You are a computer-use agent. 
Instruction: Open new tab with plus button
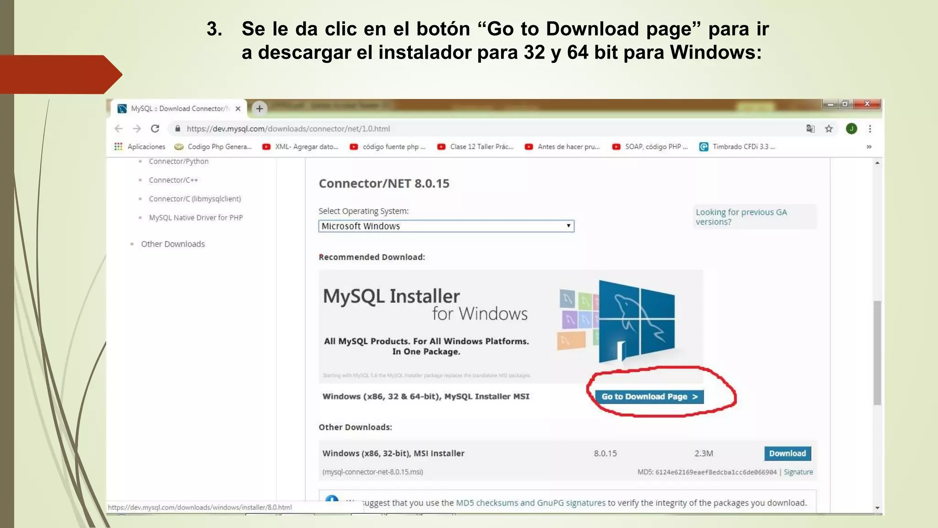coord(259,109)
